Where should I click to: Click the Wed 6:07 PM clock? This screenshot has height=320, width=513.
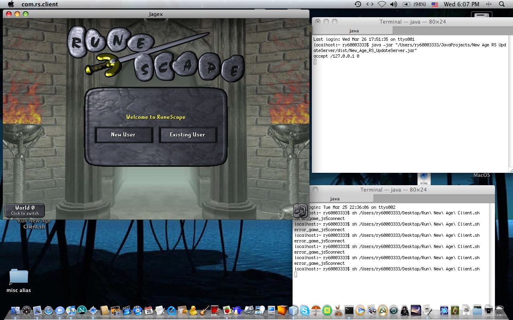461,4
